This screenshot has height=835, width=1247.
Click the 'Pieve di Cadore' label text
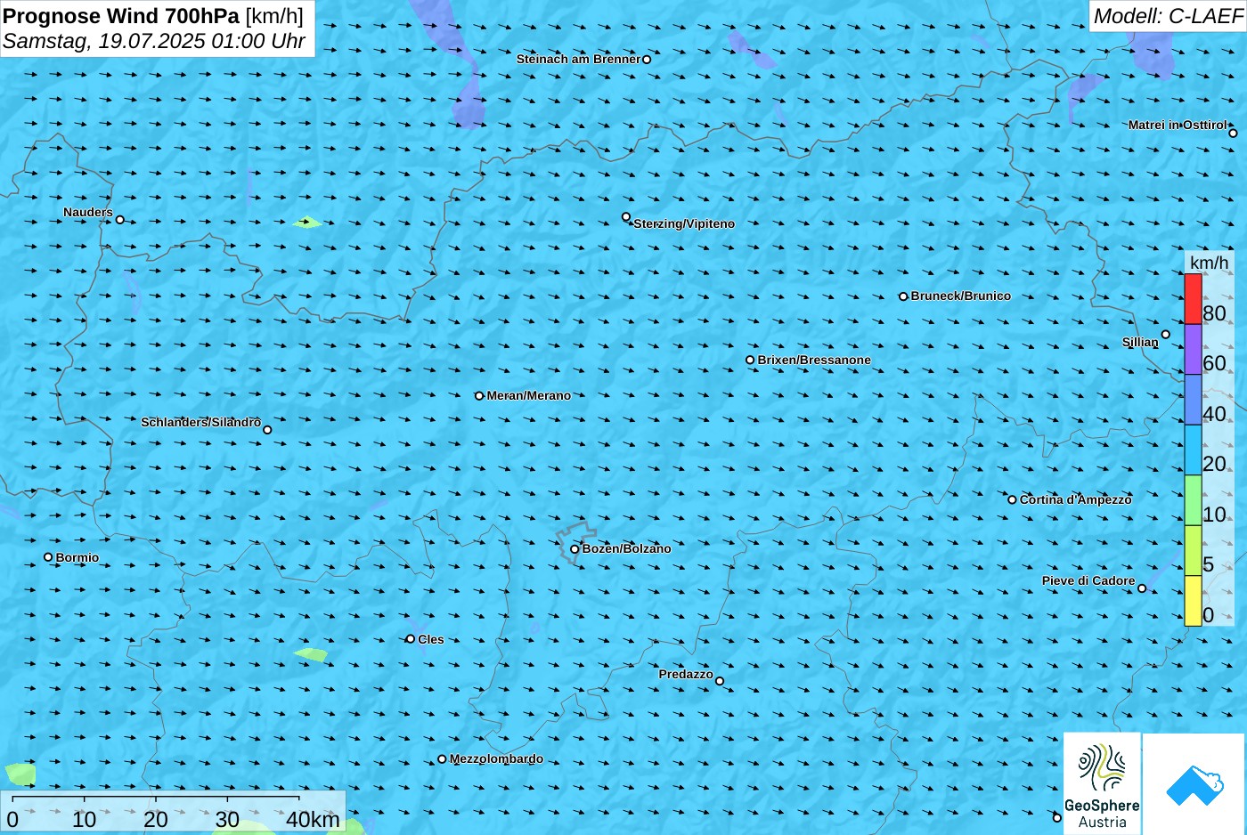[1088, 580]
